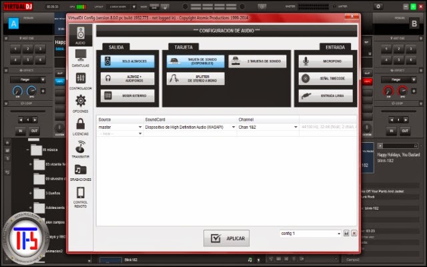Click deck A hot cue 1 button
The image size is (427, 267).
(x=15, y=49)
